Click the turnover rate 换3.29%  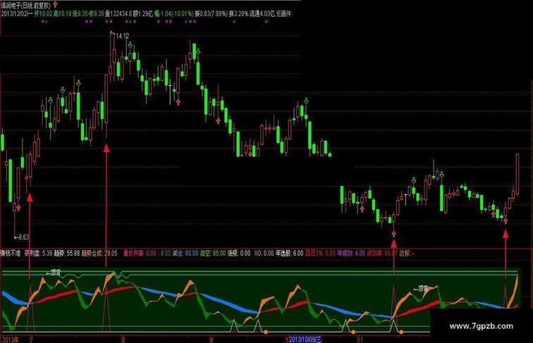pyautogui.click(x=239, y=14)
